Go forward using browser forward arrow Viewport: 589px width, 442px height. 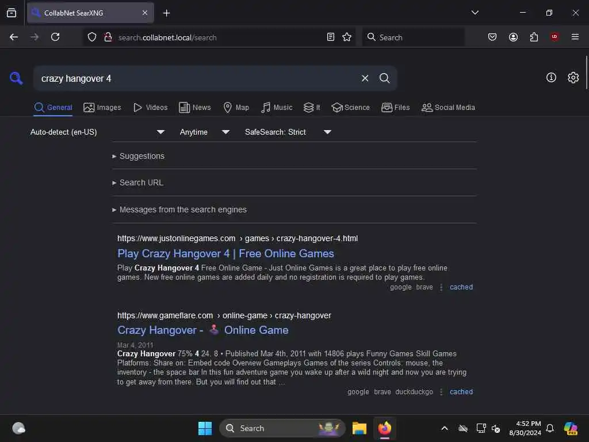point(35,37)
